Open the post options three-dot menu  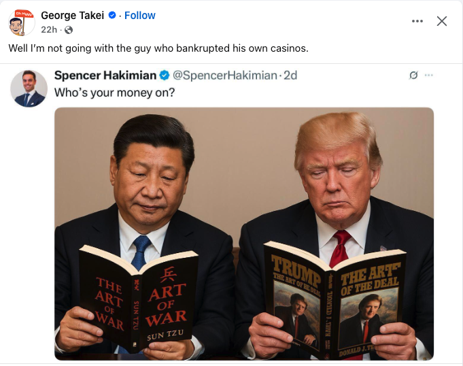pyautogui.click(x=417, y=21)
